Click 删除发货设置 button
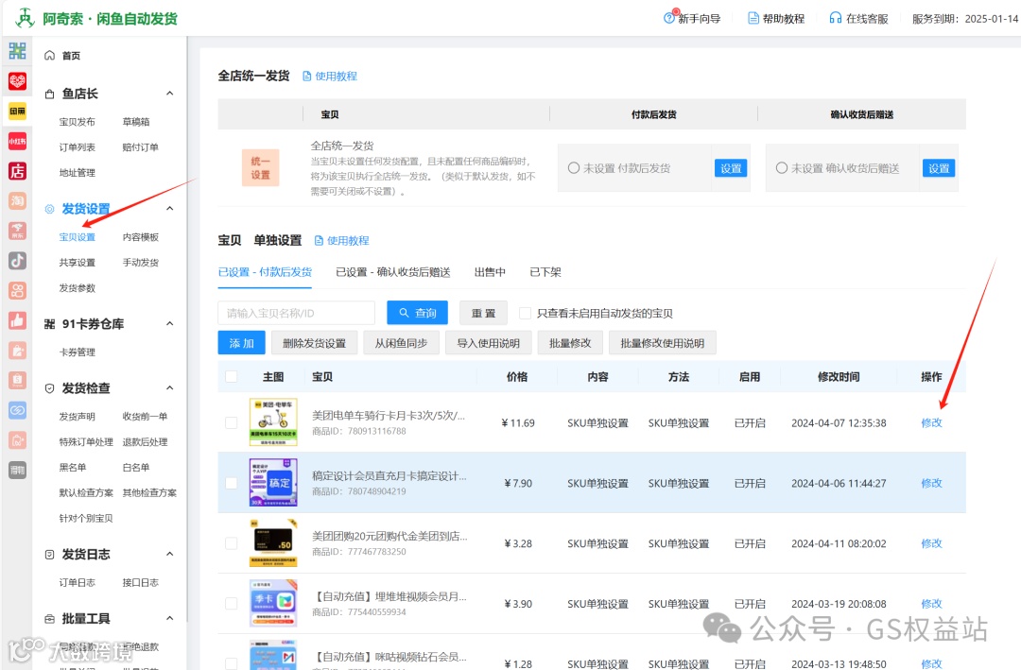 (315, 343)
